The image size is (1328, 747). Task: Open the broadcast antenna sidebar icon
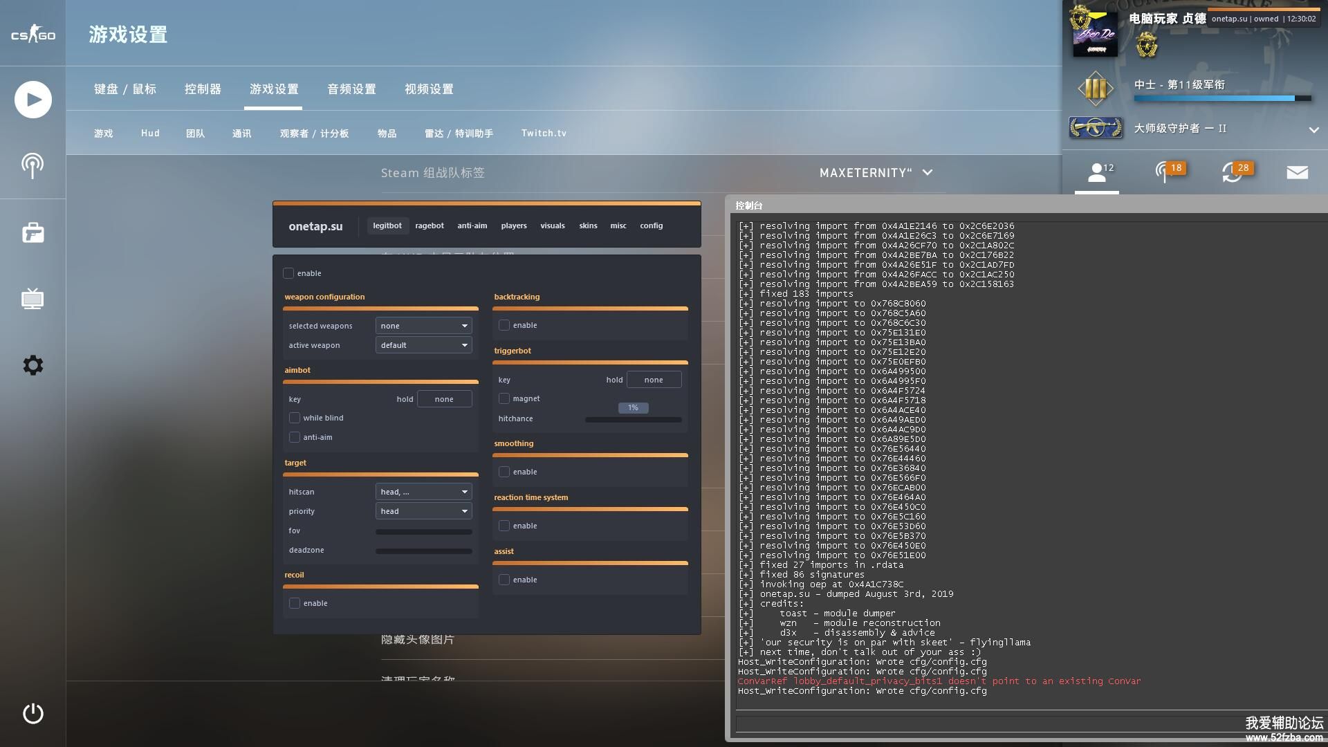point(33,166)
